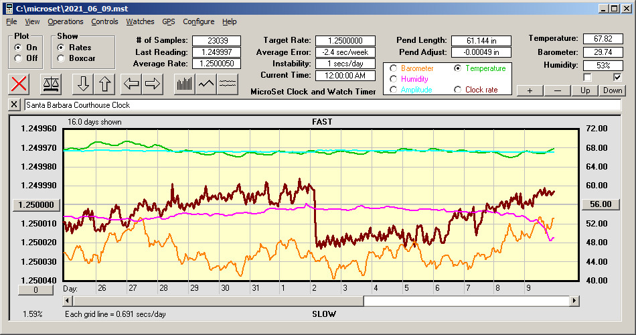Click the Up button
The image size is (636, 335).
pyautogui.click(x=585, y=90)
